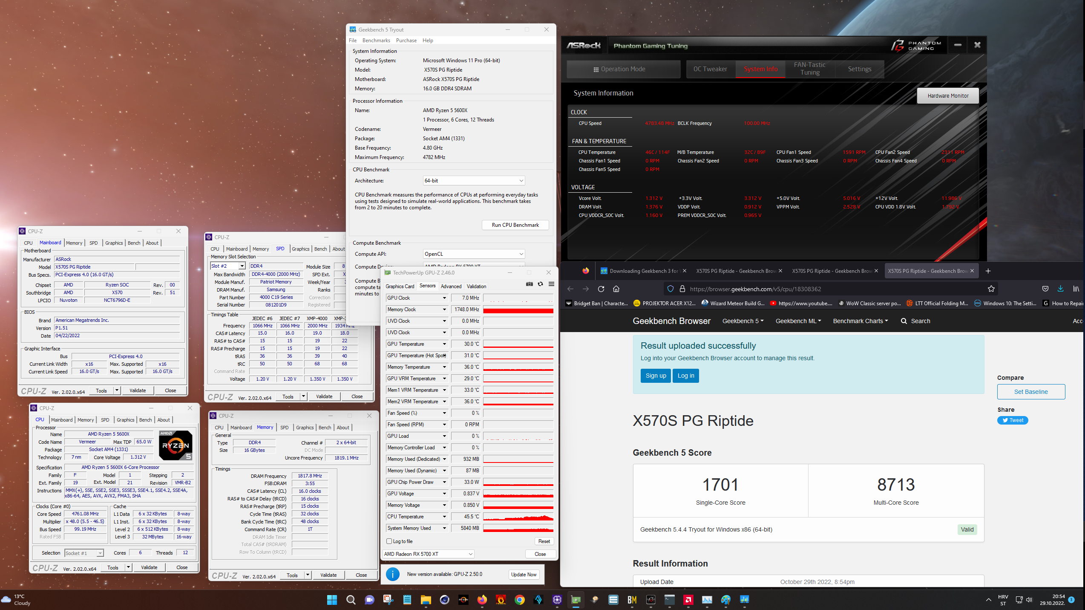The height and width of the screenshot is (610, 1085).
Task: Open File Explorer from the taskbar
Action: 426,600
